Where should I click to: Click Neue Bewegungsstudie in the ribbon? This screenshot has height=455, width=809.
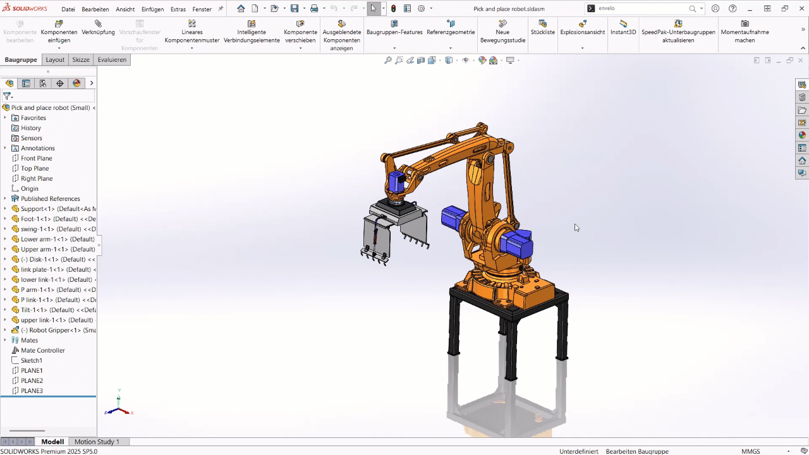tap(502, 32)
